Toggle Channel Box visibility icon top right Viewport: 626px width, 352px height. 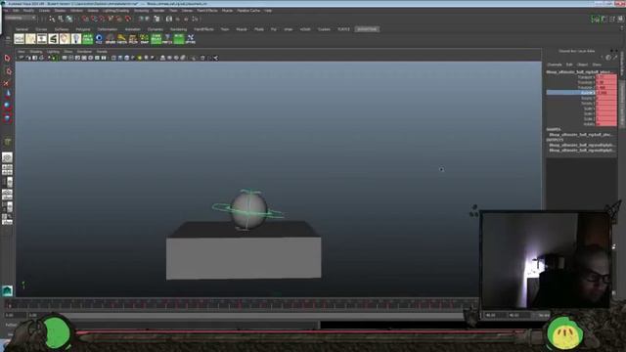621,19
